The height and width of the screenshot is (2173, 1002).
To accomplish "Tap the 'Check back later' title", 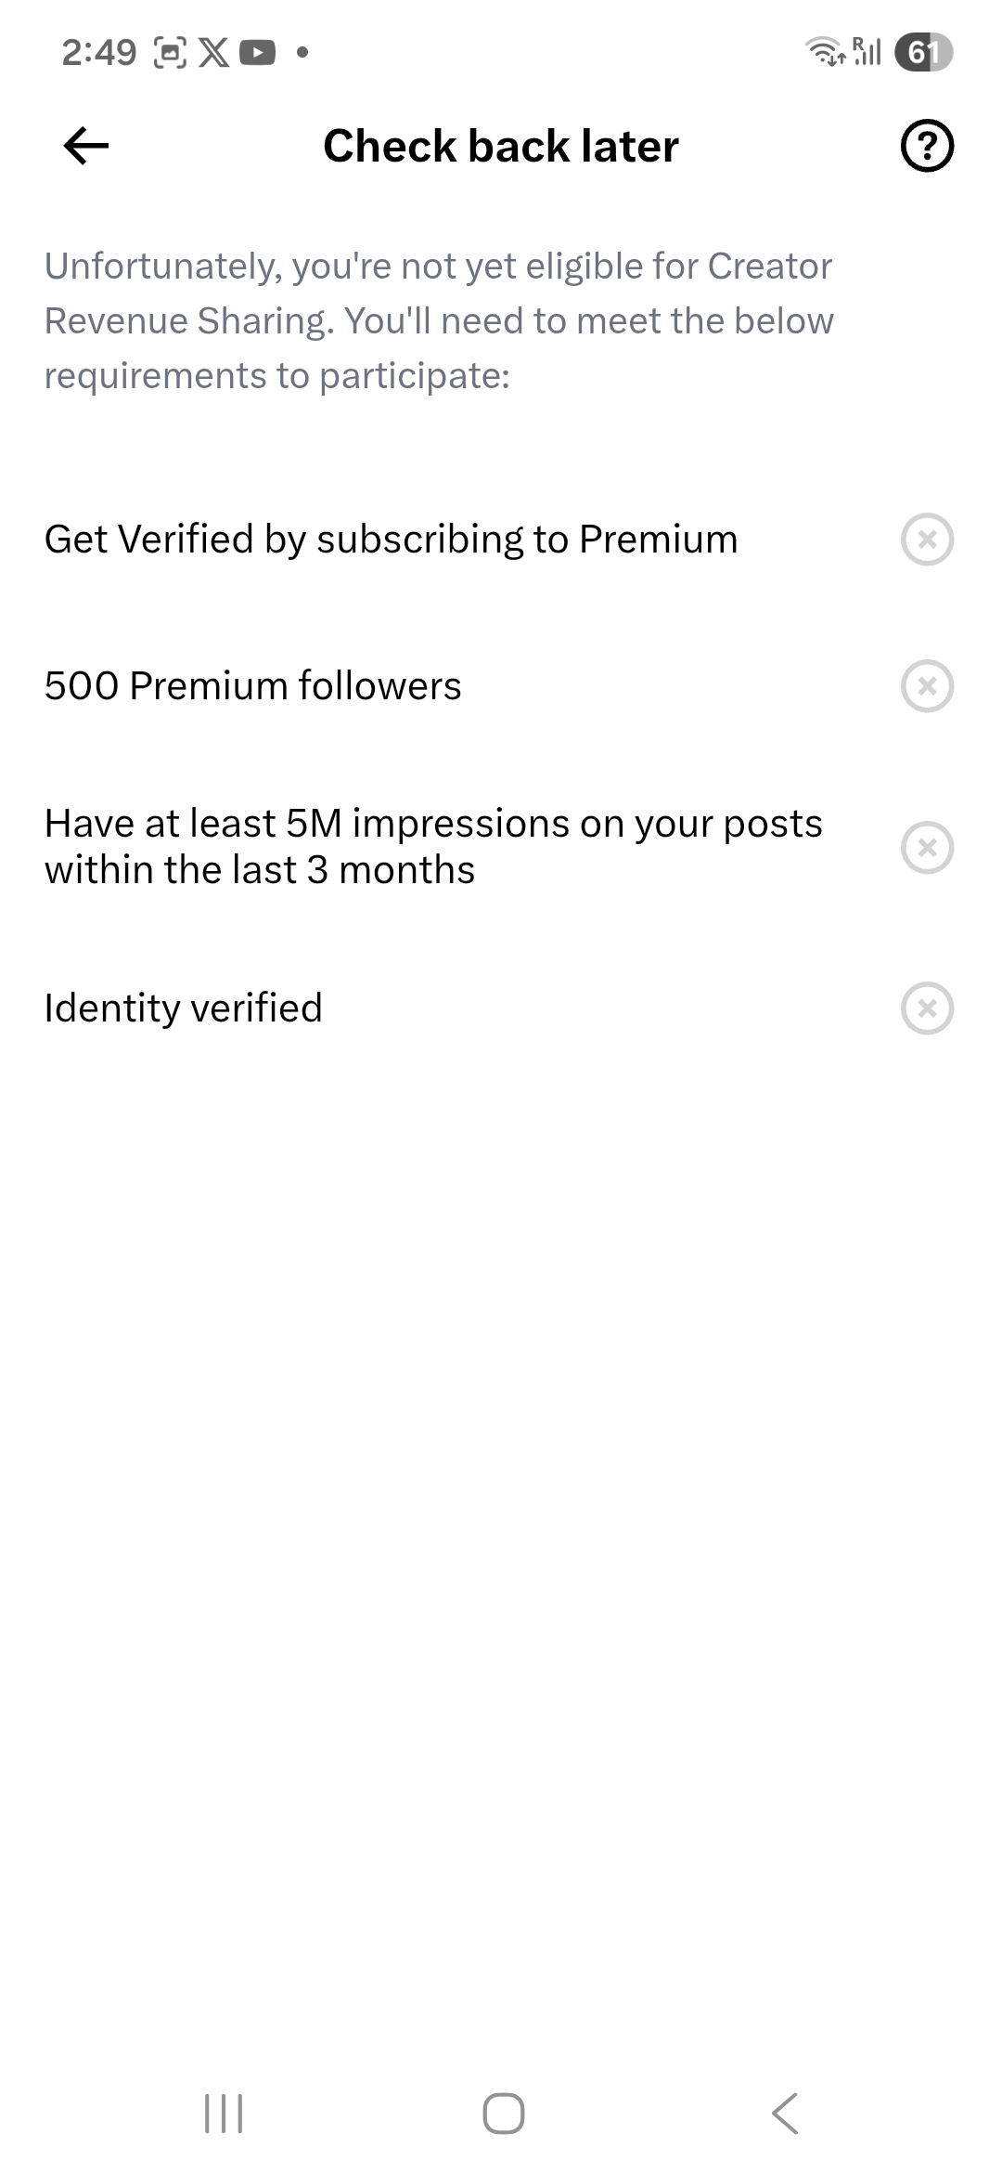I will pos(501,146).
